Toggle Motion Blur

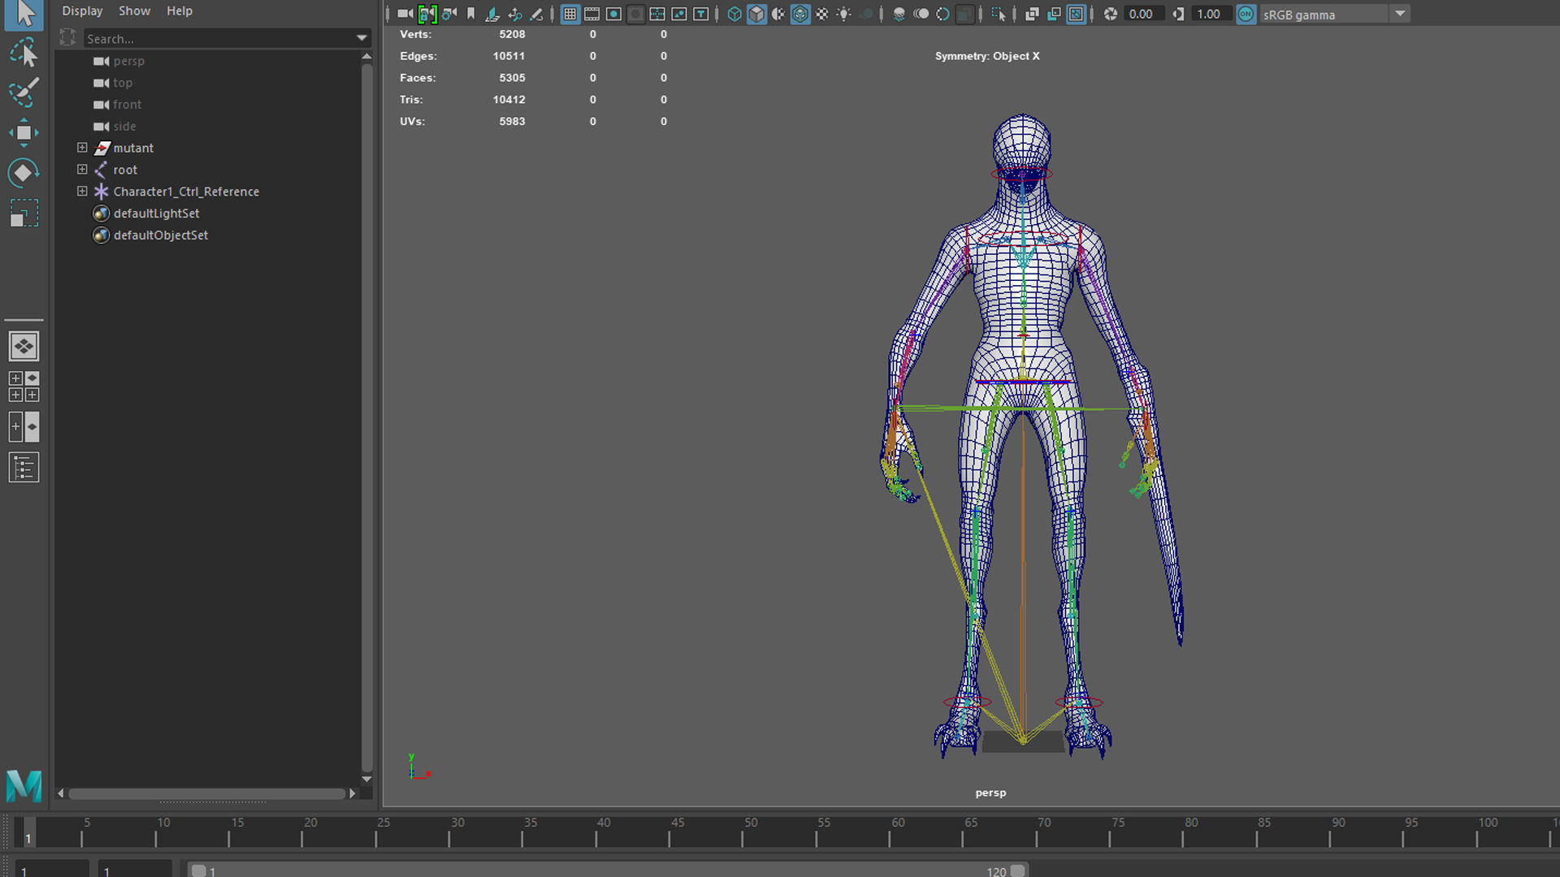[x=921, y=14]
